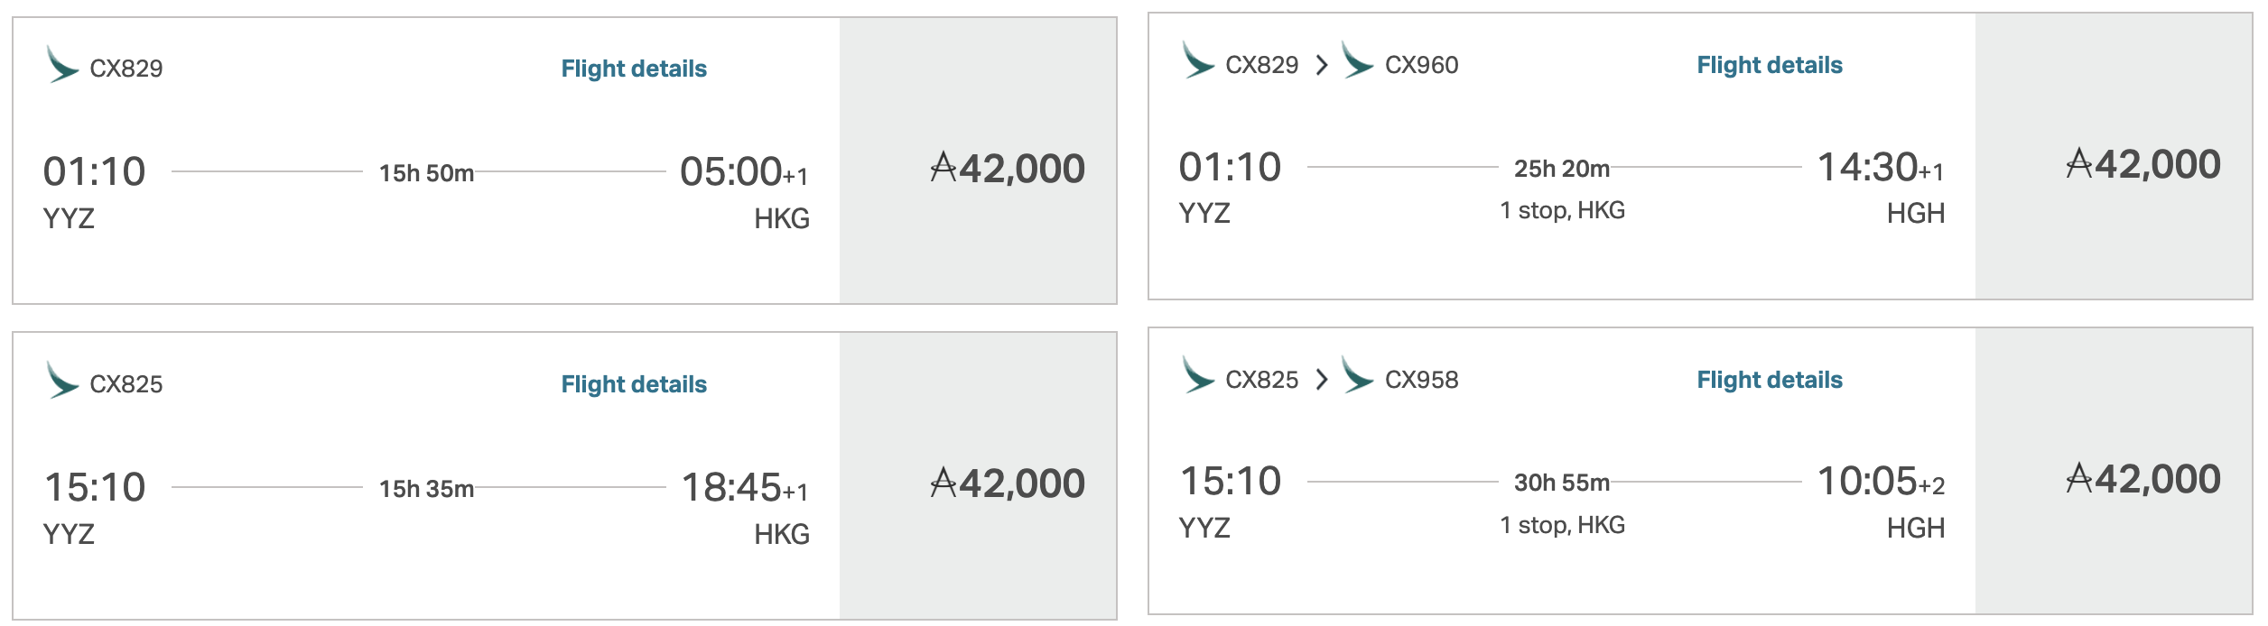Viewport: 2268px width, 626px height.
Task: Click the airline logo on the 15h 35m flight
Action: [x=62, y=381]
